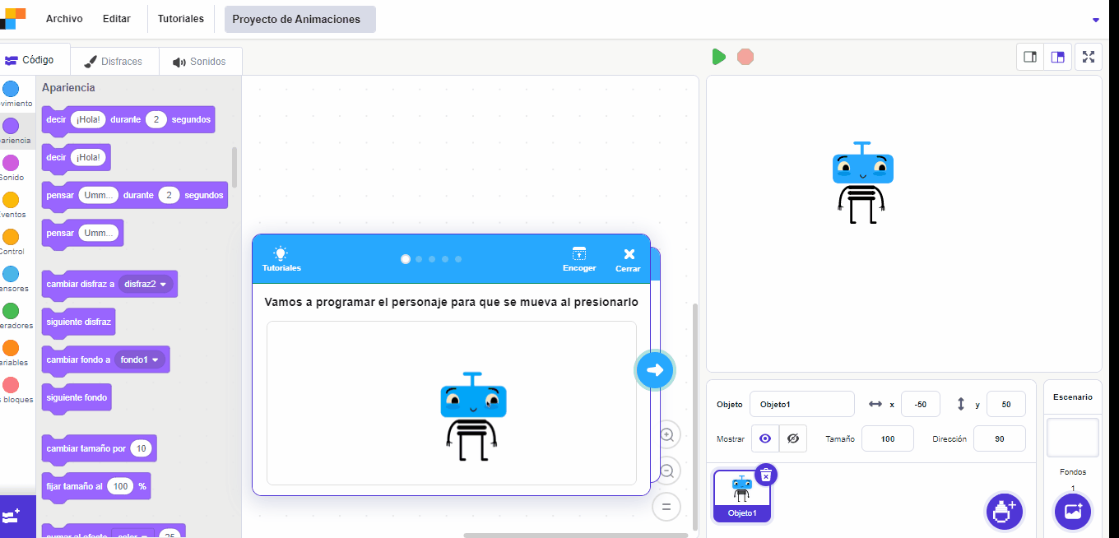Click the Tamaño field showing 100
The width and height of the screenshot is (1119, 538).
click(888, 438)
